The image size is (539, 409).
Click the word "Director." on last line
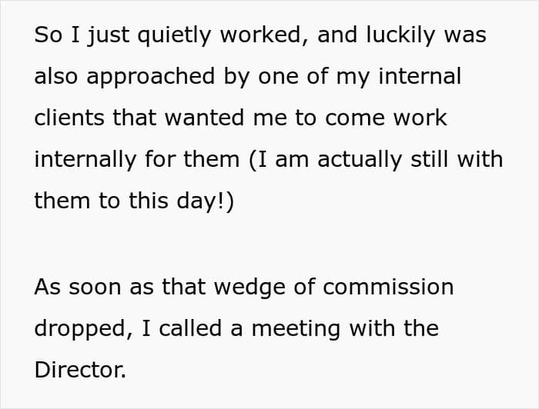coord(80,370)
